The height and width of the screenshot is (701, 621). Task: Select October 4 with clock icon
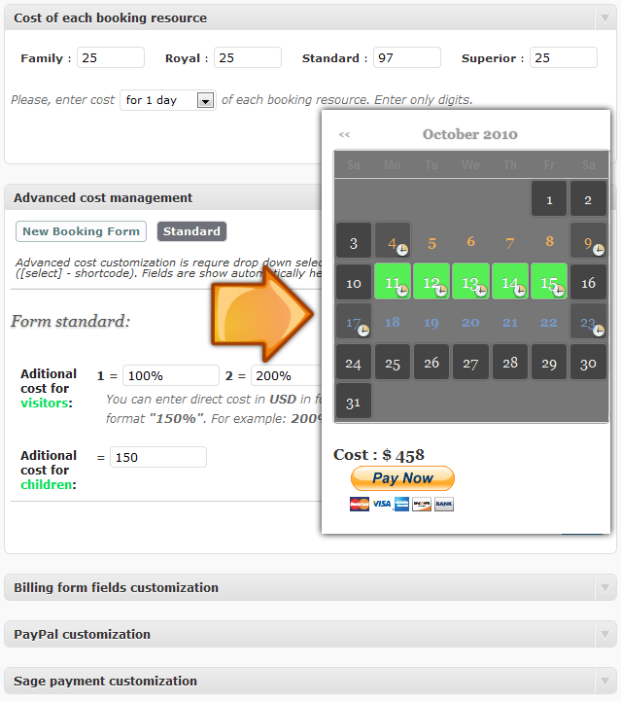(393, 240)
